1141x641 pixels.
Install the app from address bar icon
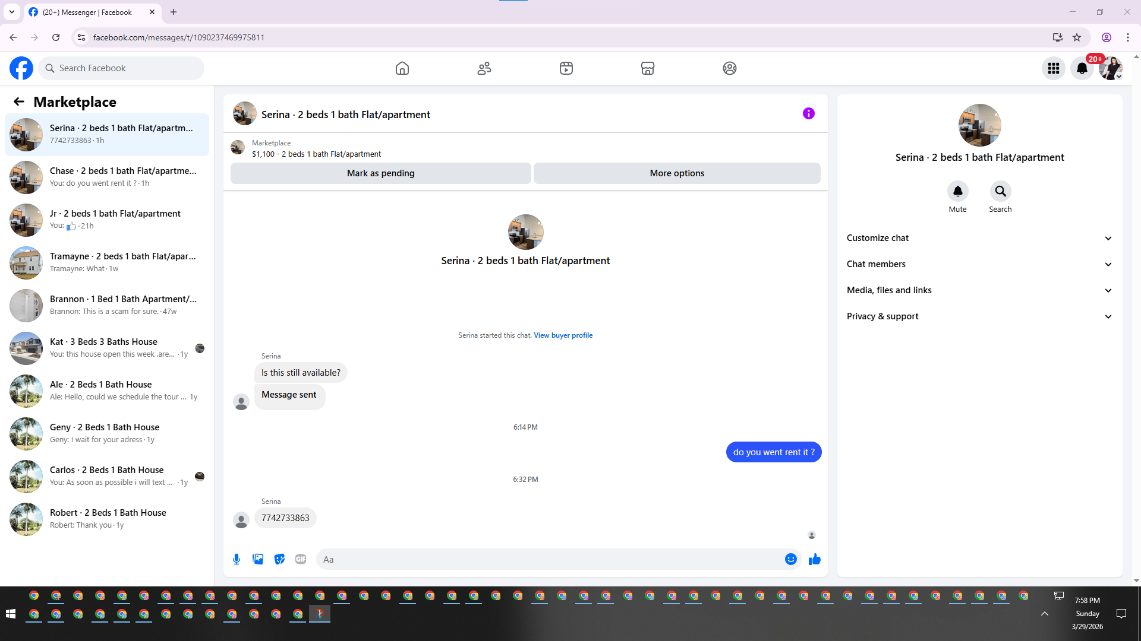[x=1058, y=37]
